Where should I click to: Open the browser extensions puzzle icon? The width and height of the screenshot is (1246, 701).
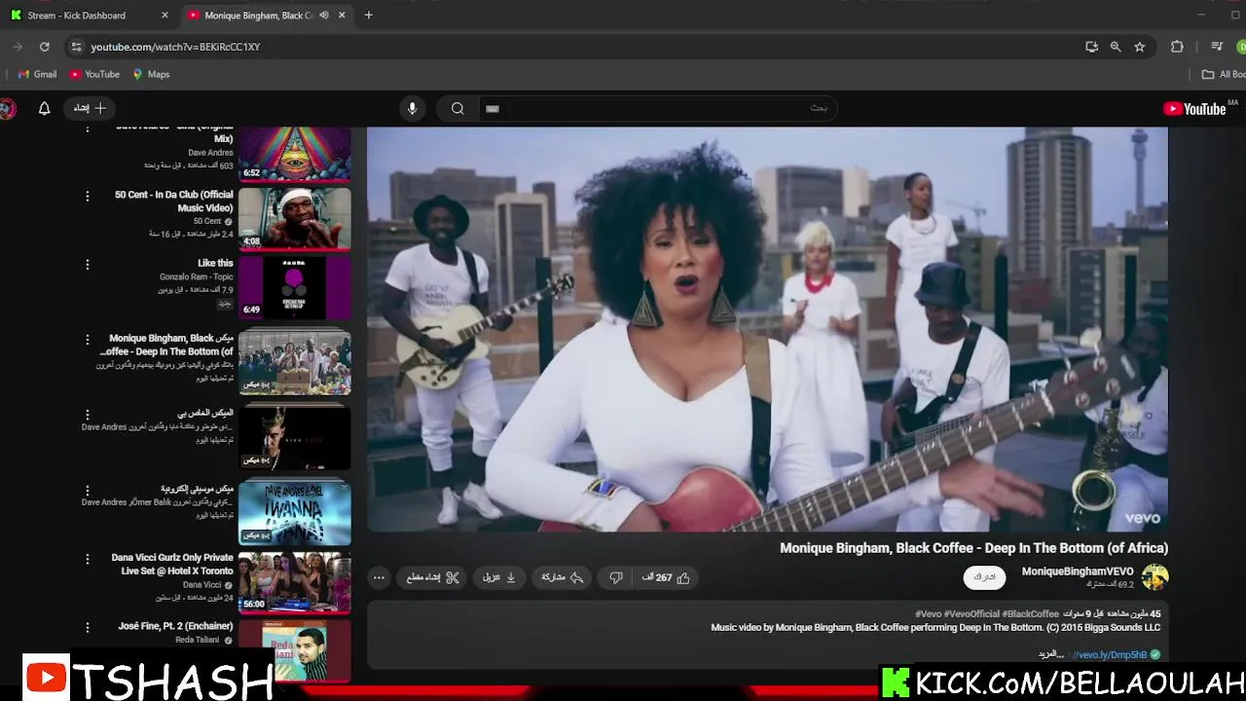point(1177,47)
